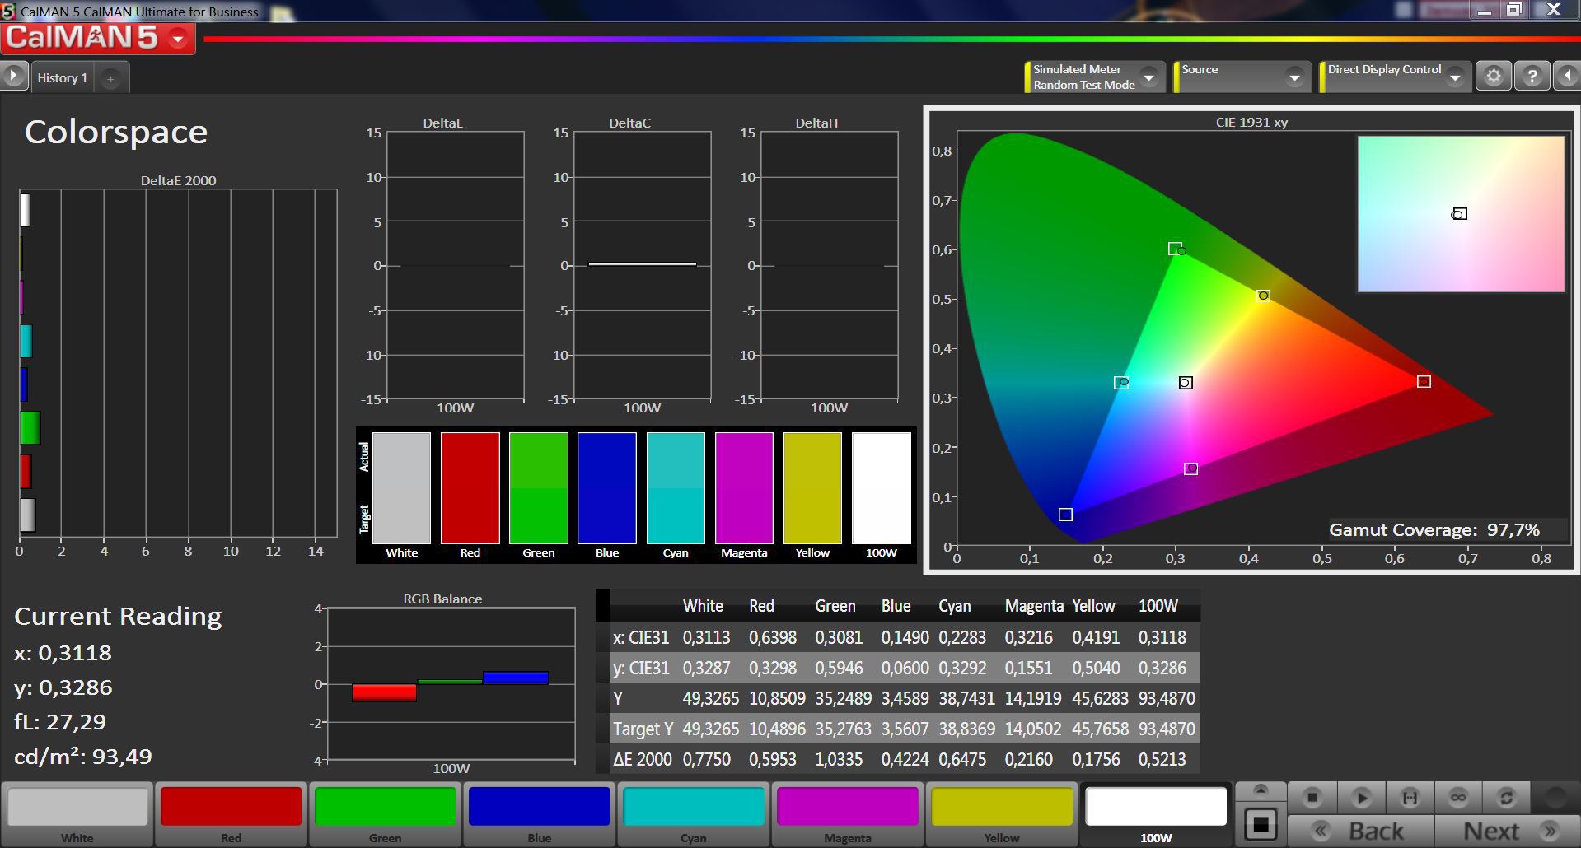Click the bracketed single-read icon
1581x848 pixels.
coord(1410,797)
